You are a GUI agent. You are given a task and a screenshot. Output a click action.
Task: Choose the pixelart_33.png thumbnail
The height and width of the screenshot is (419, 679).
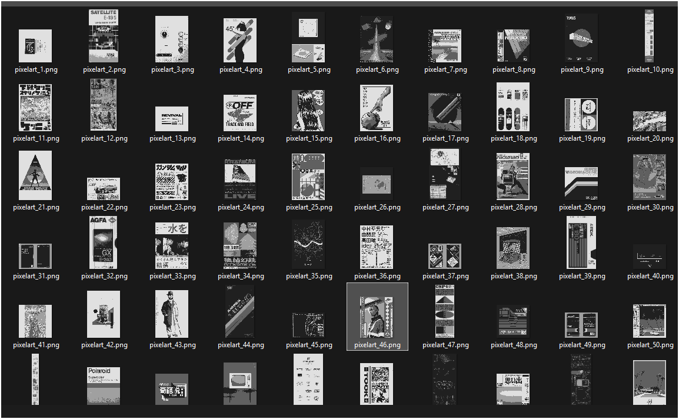coord(172,245)
